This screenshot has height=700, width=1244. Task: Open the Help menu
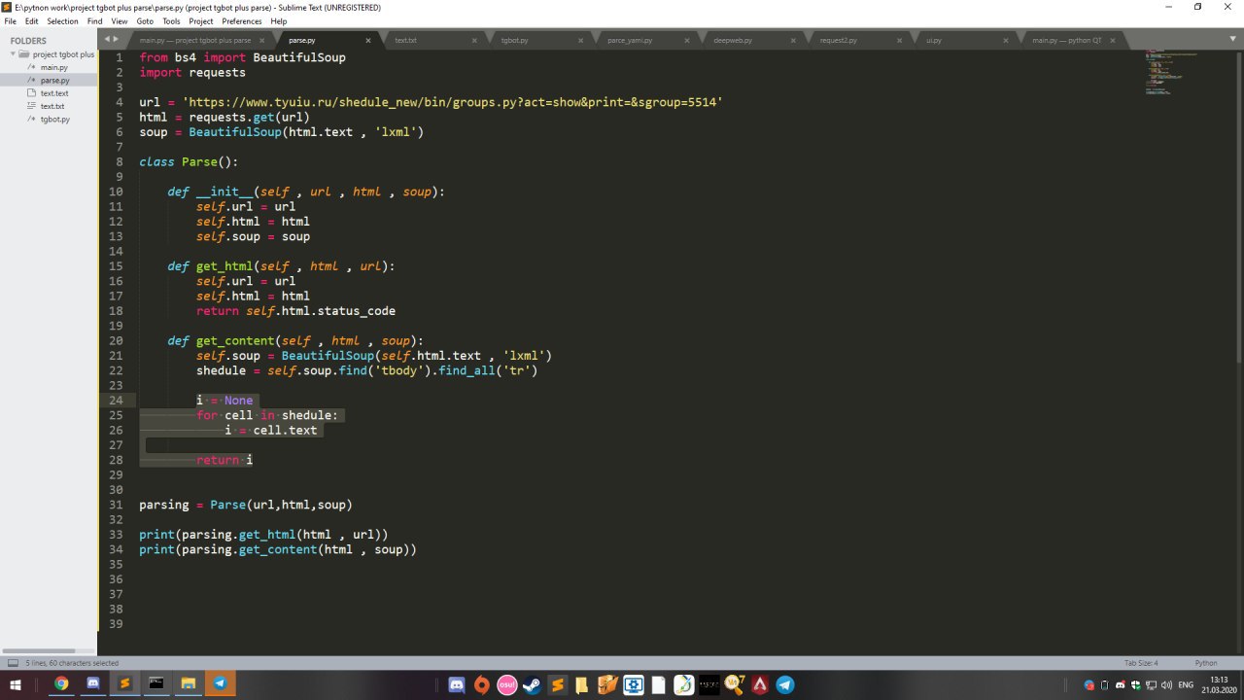(279, 20)
